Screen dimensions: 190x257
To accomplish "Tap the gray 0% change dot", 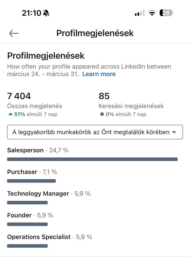I will coord(102,114).
